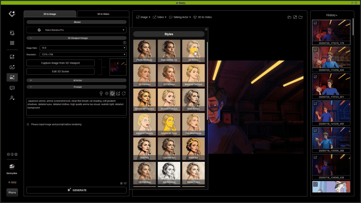Click the expand view icon in preview toolbar
The width and height of the screenshot is (361, 203).
click(295, 17)
